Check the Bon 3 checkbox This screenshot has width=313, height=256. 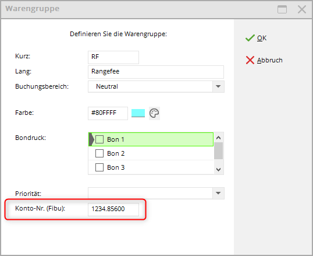coord(99,167)
